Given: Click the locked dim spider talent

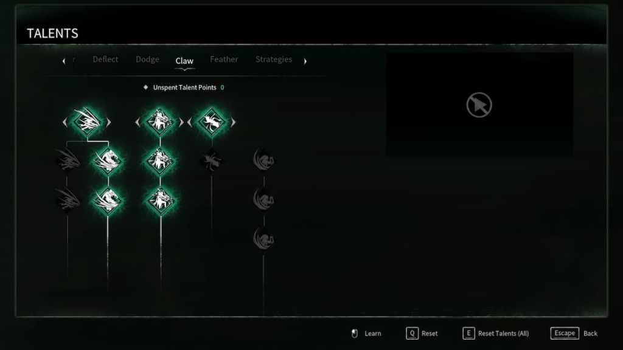Looking at the screenshot, I should point(212,160).
